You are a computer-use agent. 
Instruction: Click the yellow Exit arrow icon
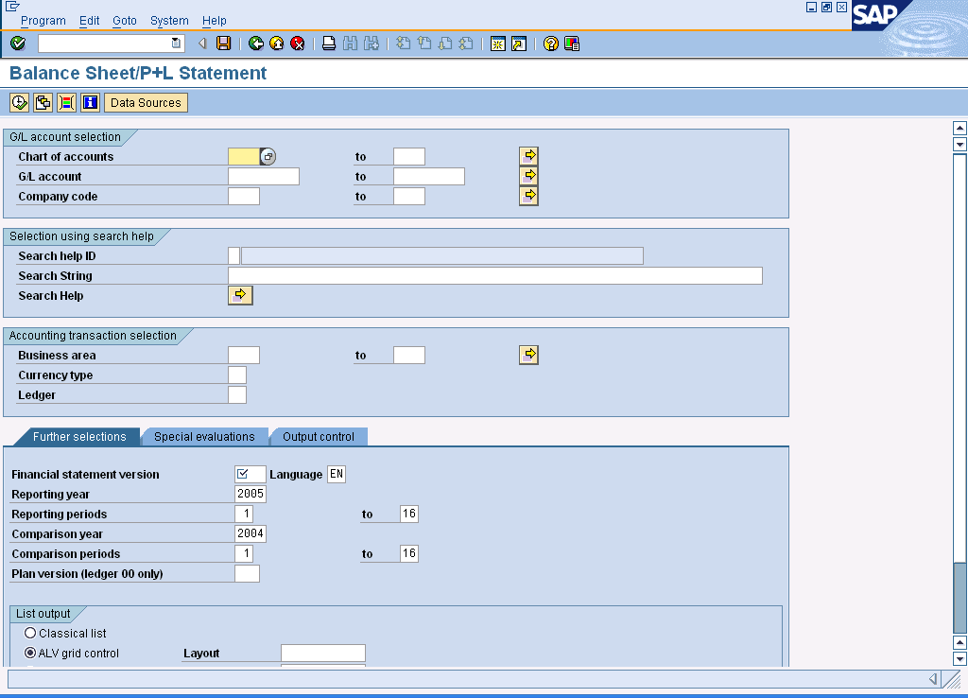pyautogui.click(x=277, y=44)
